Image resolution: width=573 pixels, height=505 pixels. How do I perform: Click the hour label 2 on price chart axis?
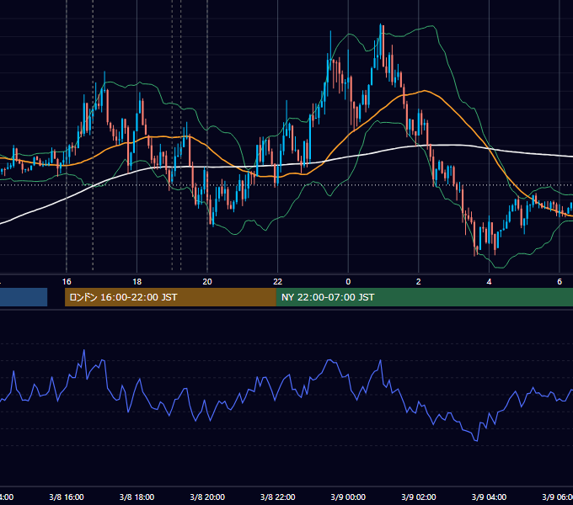point(419,282)
